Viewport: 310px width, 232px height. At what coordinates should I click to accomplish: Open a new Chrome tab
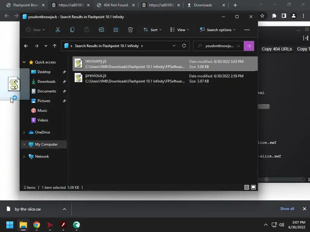235,5
